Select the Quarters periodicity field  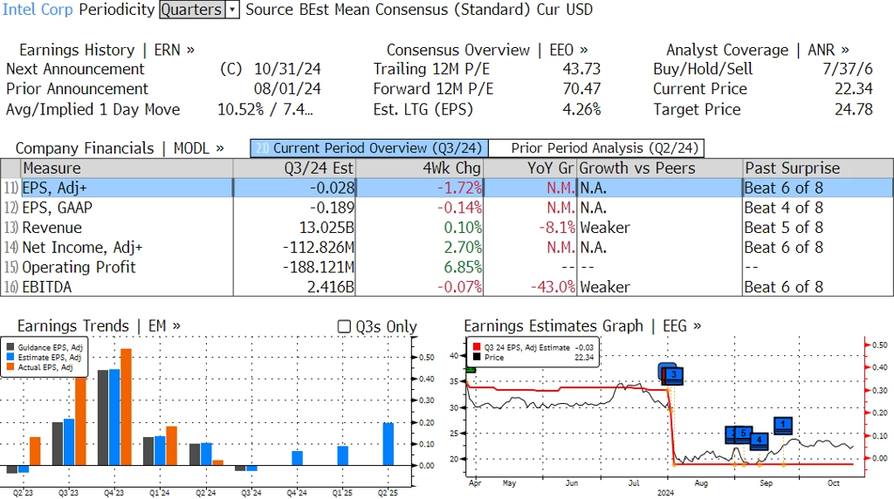tap(192, 10)
